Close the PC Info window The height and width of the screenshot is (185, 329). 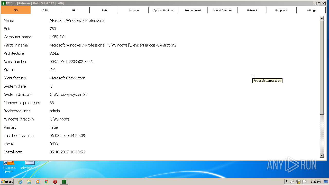point(323,3)
